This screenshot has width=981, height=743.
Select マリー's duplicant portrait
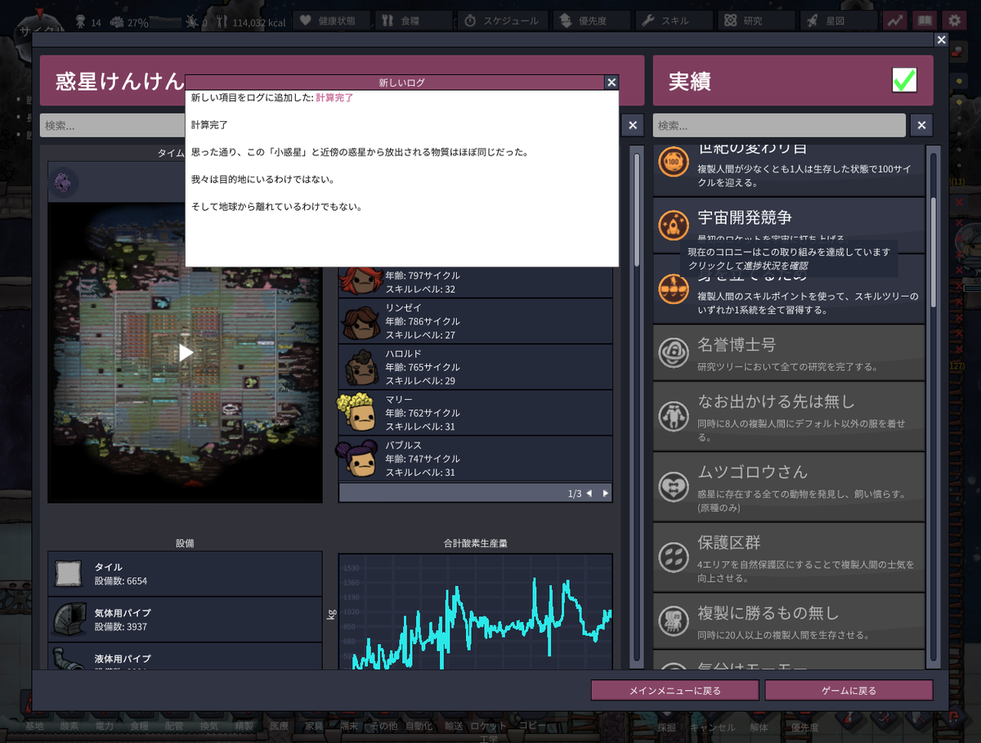(359, 413)
